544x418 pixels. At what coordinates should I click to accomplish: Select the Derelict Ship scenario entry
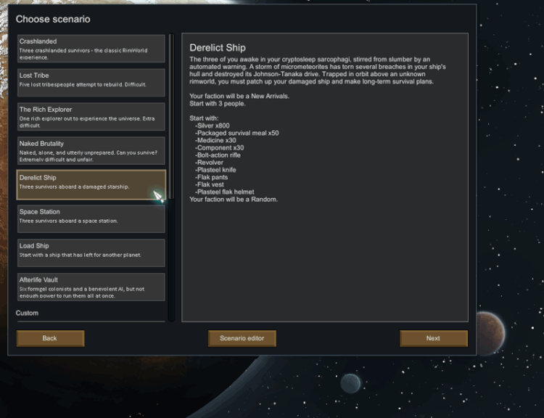(x=91, y=185)
